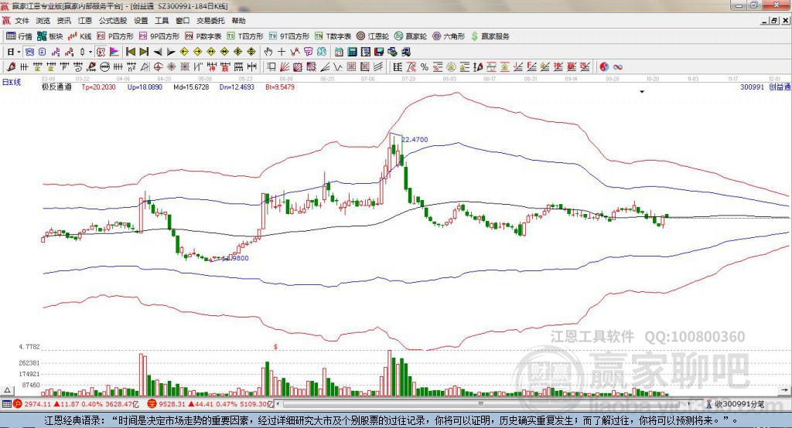Image resolution: width=792 pixels, height=428 pixels.
Task: Open the 帮助 menu
Action: point(238,21)
